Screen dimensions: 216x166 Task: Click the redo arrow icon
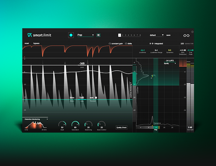click(188, 36)
